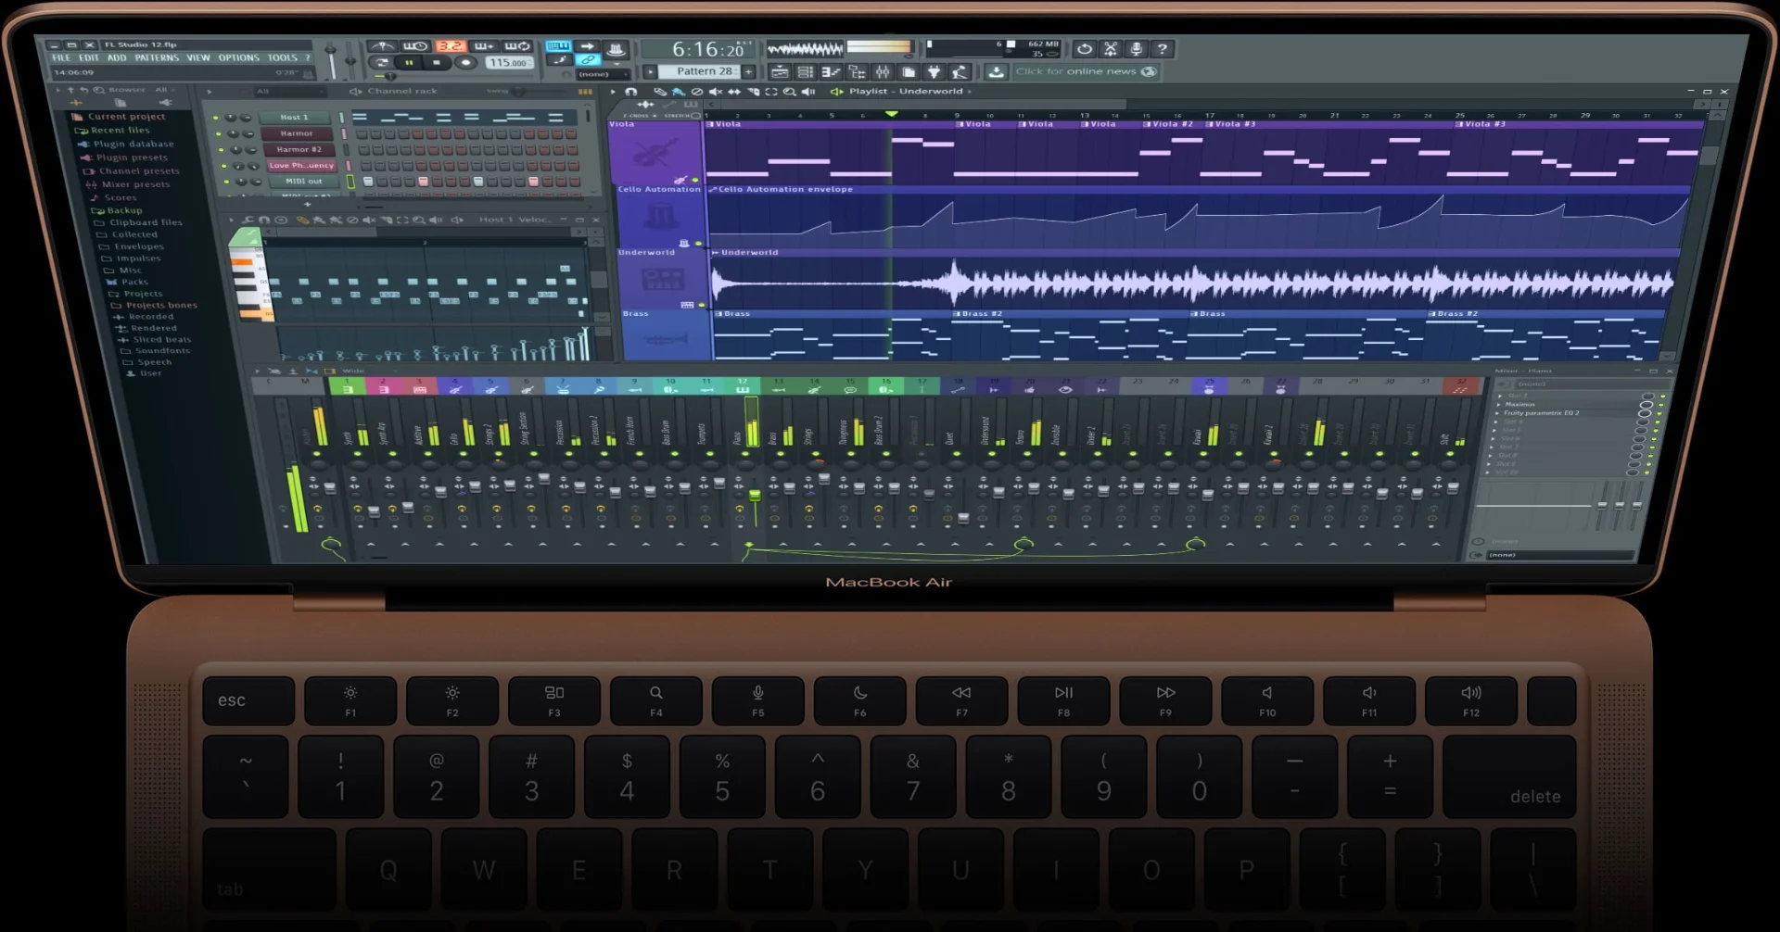Click the MIDI out channel button
Screen dimensions: 1780x932
[304, 182]
